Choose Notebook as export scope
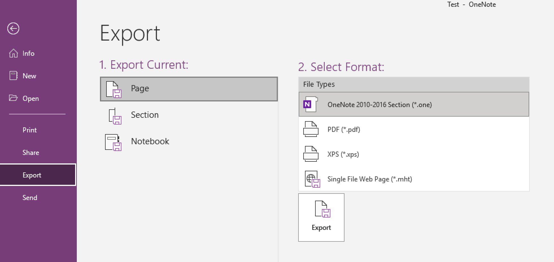This screenshot has height=262, width=554. click(189, 141)
